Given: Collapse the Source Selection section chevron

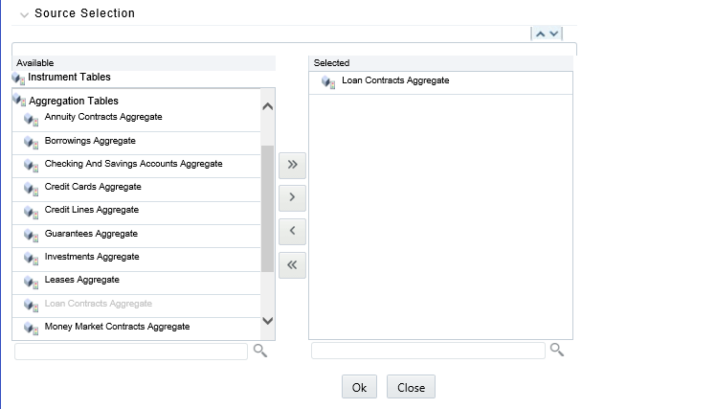Looking at the screenshot, I should pos(24,14).
